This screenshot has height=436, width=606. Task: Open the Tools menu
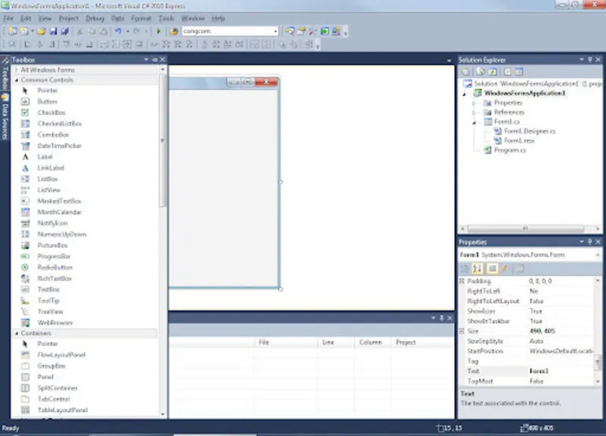(166, 18)
